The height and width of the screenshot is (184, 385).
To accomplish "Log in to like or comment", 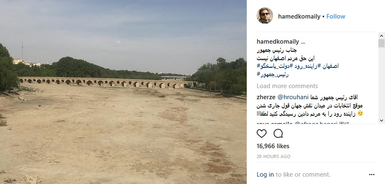I will pos(265,175).
